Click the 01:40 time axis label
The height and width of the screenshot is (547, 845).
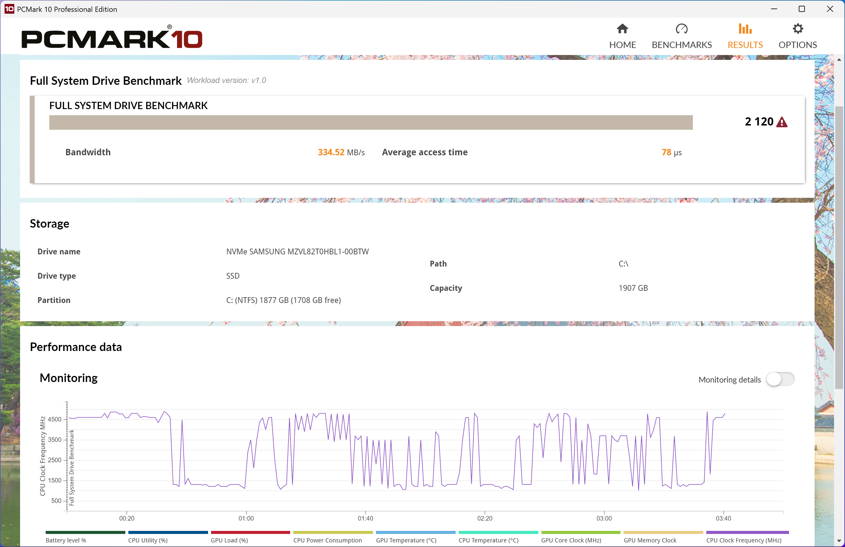[365, 518]
